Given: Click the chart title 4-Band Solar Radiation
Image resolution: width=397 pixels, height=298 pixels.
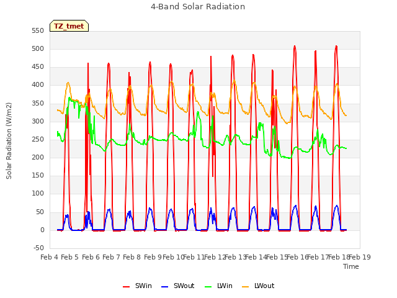Looking at the screenshot, I should tap(198, 7).
